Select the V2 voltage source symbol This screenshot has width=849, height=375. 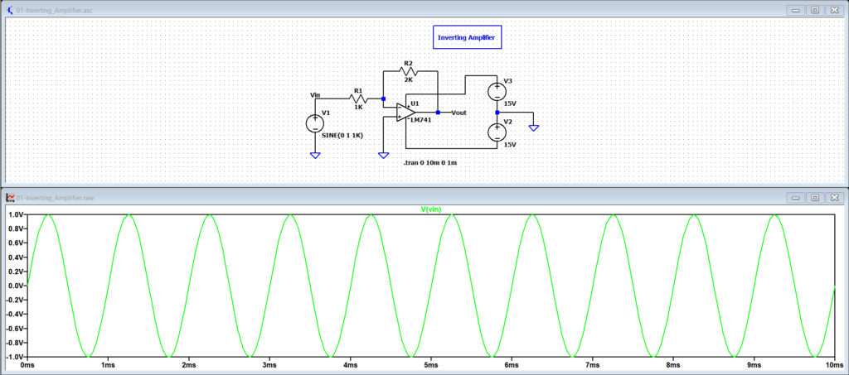point(497,131)
